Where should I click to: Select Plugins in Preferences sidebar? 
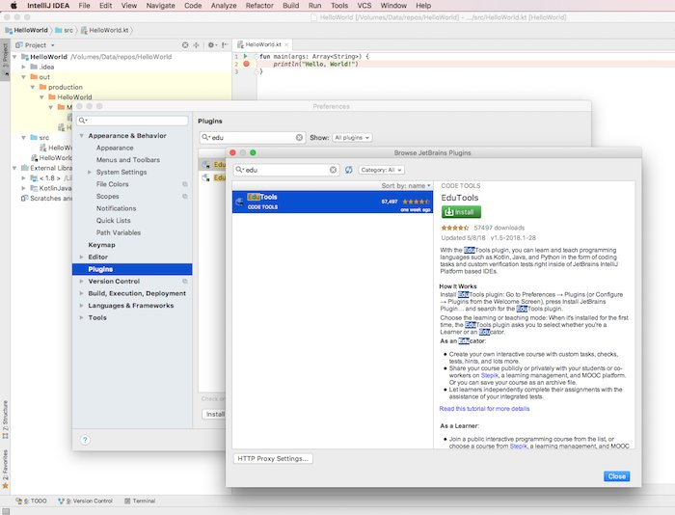pyautogui.click(x=132, y=269)
